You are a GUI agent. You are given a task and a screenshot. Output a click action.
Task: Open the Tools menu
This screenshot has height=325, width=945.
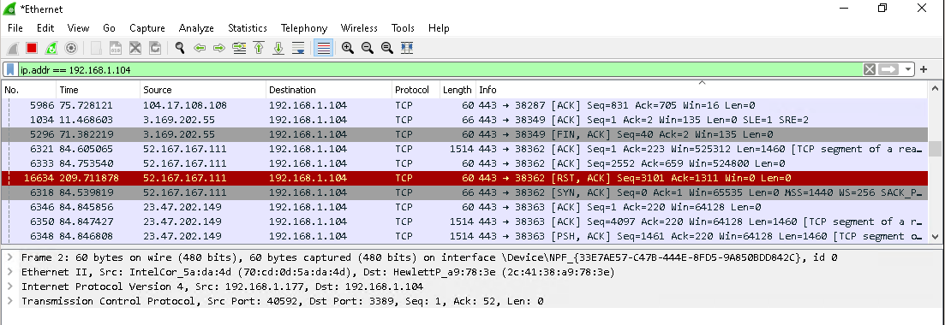[x=403, y=28]
